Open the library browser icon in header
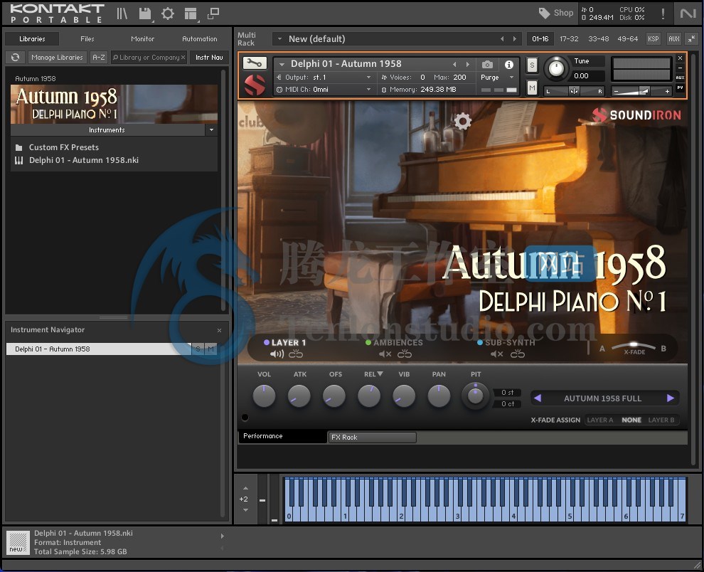Screen dimensions: 704x572 [122, 14]
